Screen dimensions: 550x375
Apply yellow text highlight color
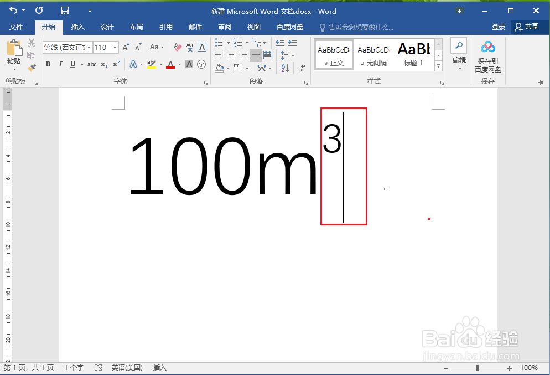click(x=152, y=65)
